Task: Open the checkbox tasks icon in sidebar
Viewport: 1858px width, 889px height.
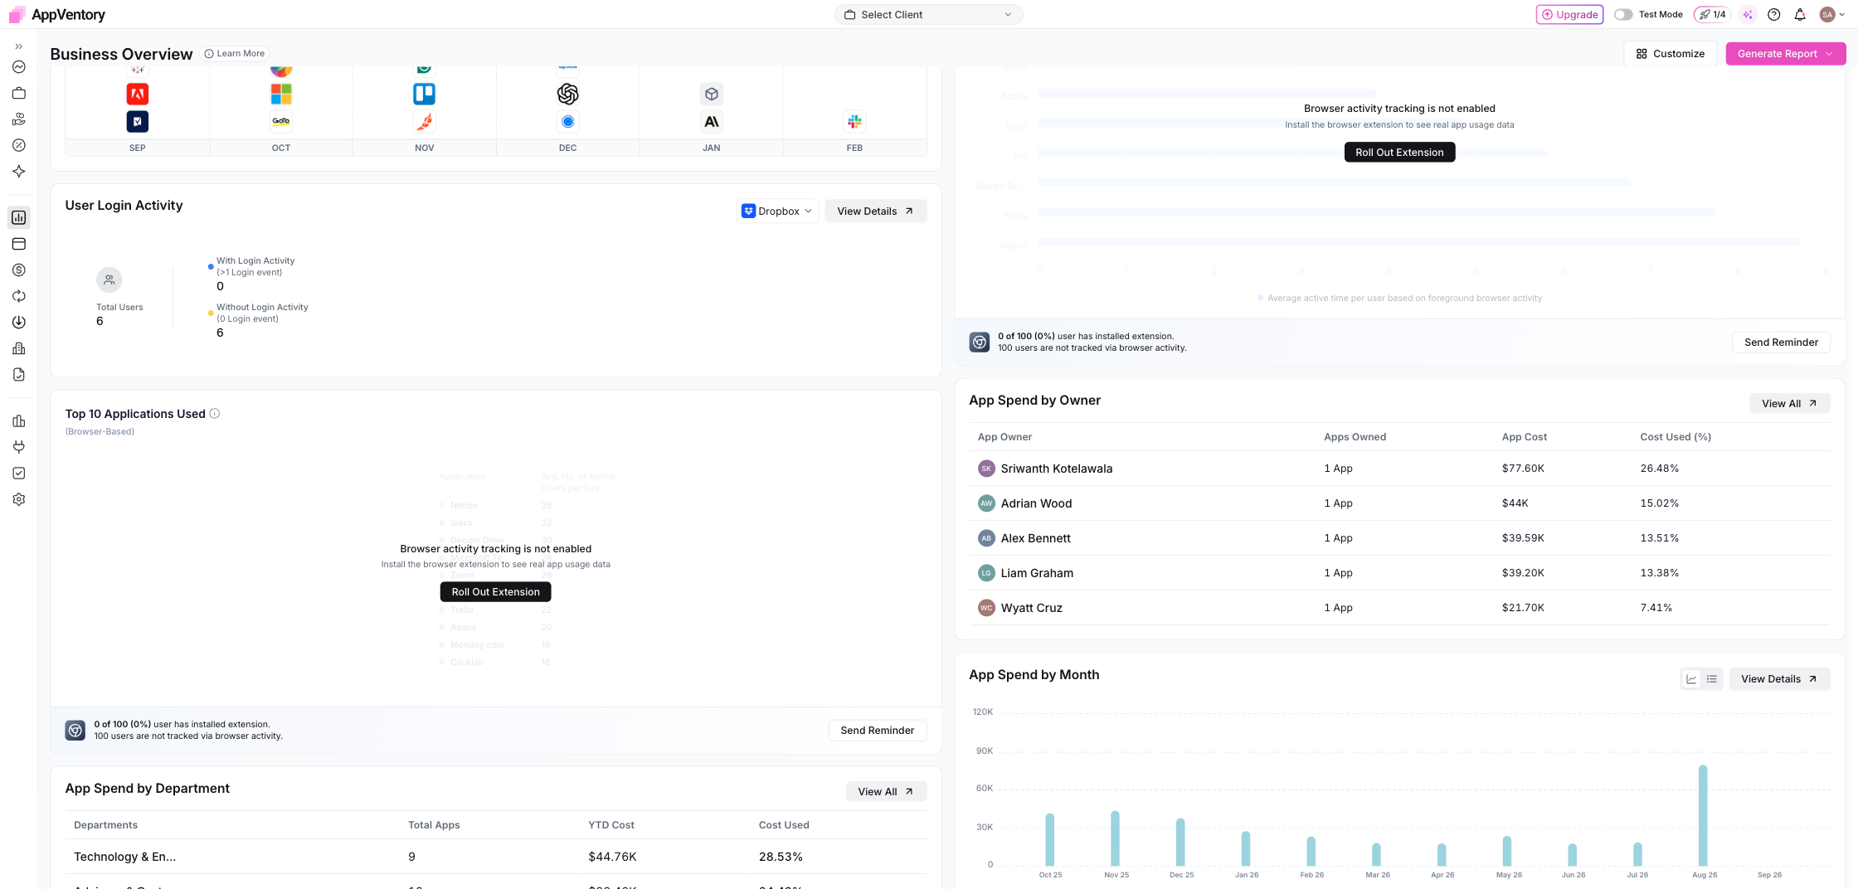Action: click(18, 474)
